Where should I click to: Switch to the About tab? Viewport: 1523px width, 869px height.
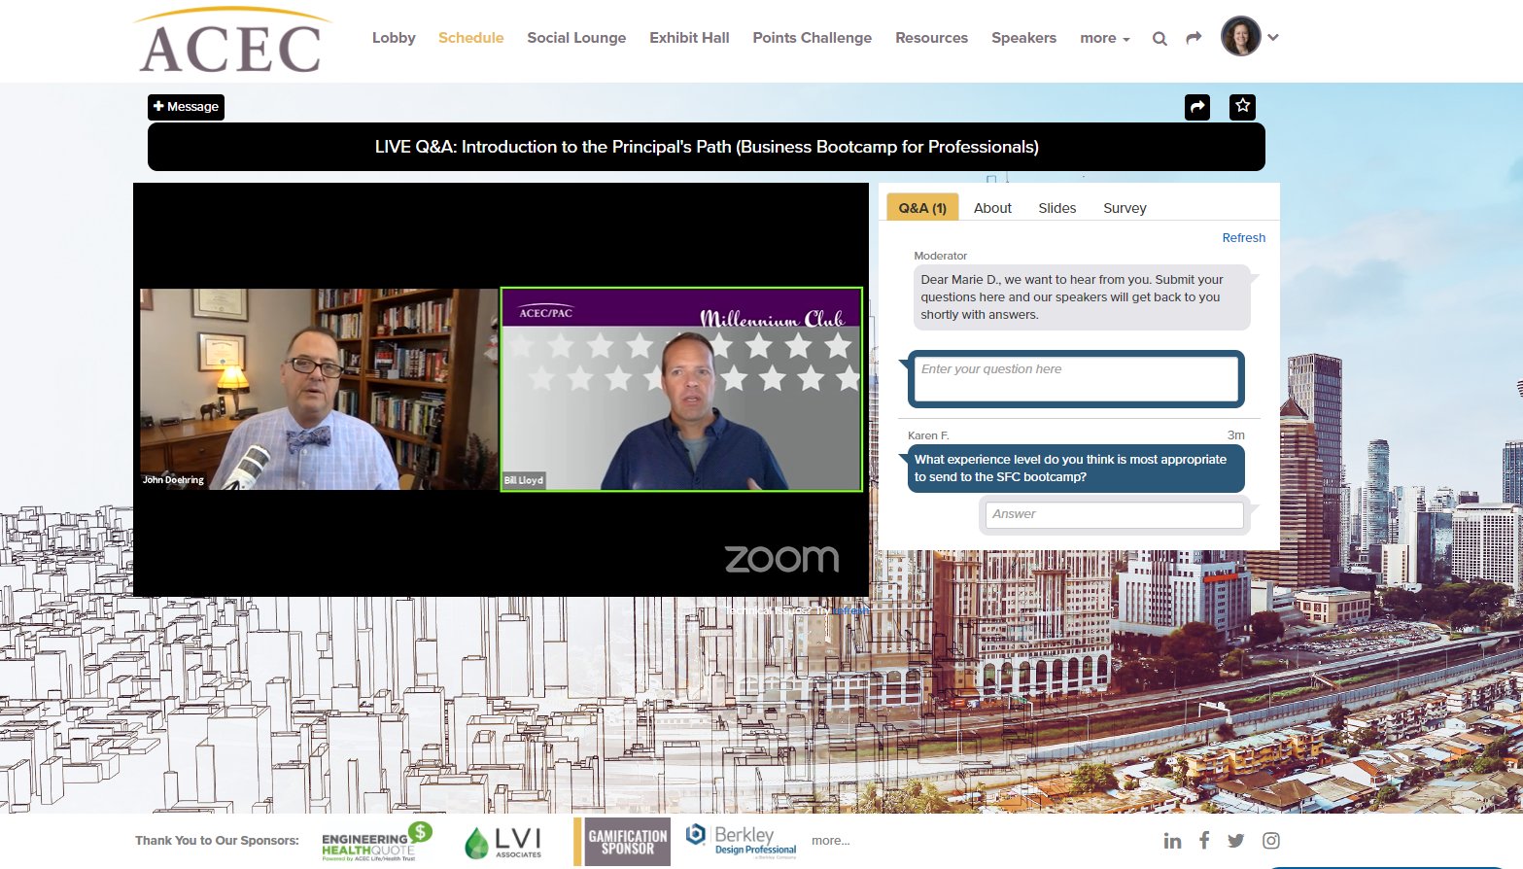coord(992,208)
